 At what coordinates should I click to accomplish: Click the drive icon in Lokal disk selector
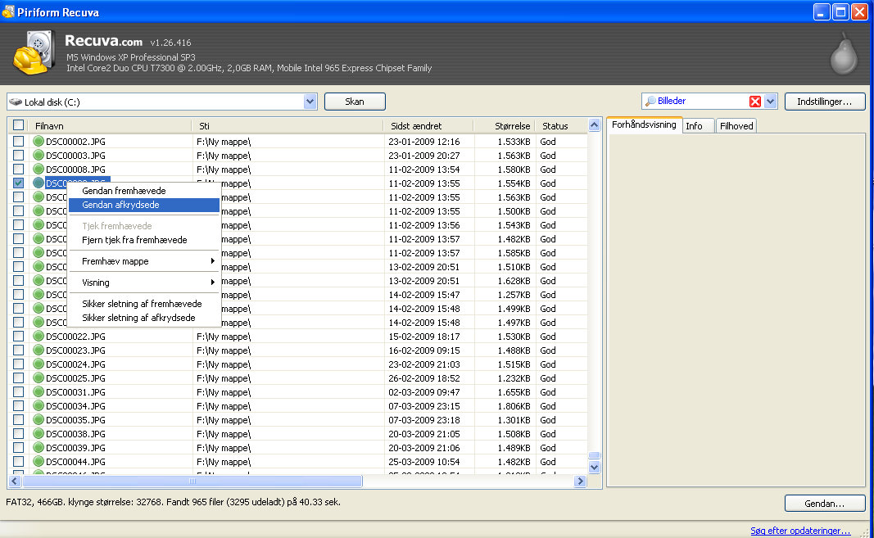coord(16,102)
